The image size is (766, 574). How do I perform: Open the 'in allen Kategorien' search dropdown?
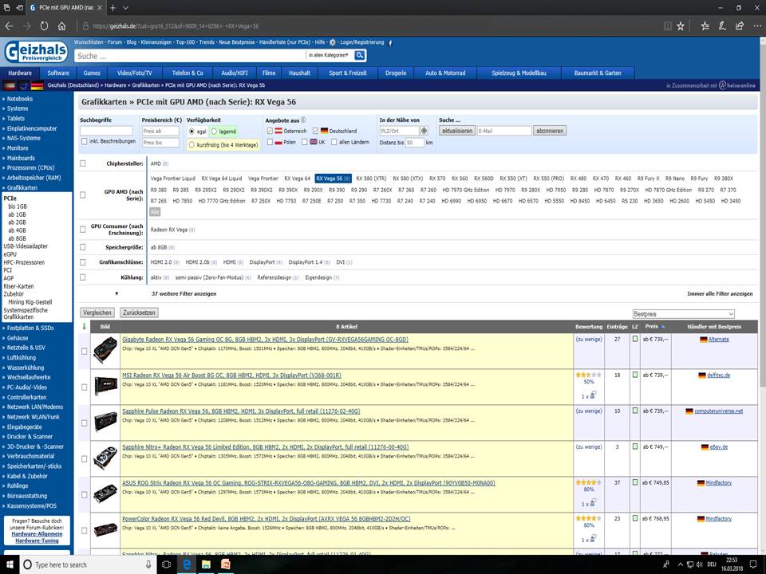[x=329, y=56]
